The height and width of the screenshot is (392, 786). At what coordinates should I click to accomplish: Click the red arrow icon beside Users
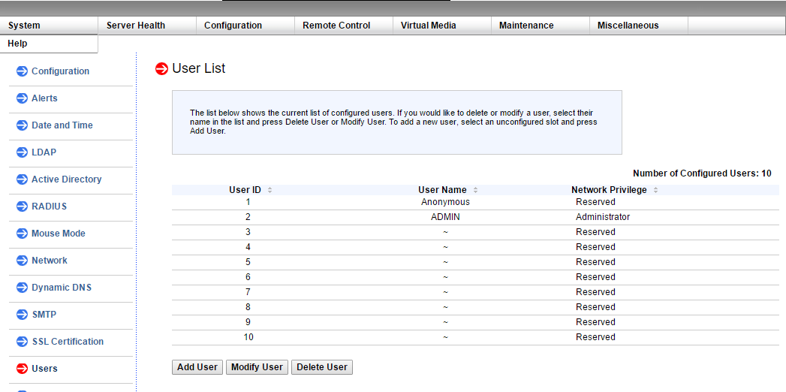click(22, 369)
